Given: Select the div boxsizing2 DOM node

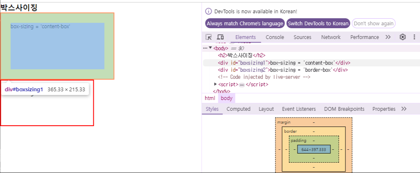Looking at the screenshot, I should coord(282,70).
